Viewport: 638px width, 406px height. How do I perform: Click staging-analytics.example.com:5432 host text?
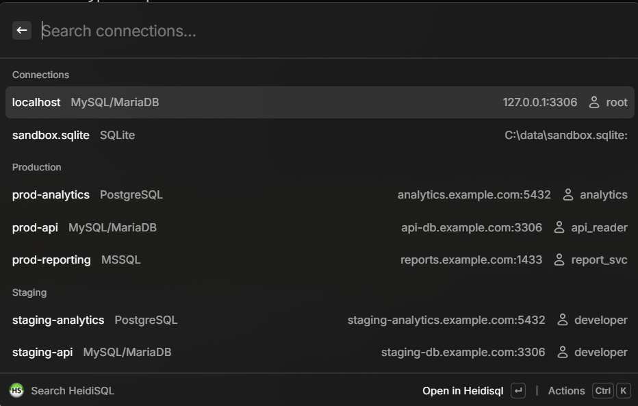point(446,320)
